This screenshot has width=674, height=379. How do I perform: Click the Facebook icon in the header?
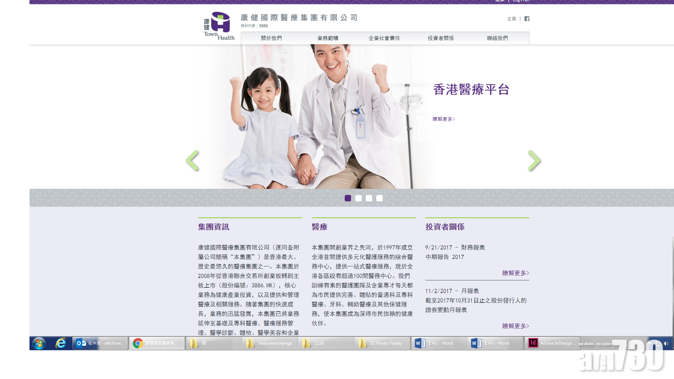(x=526, y=19)
